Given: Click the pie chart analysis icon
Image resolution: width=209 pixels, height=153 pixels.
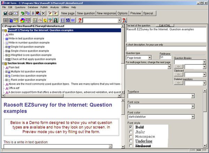Looking at the screenshot, I should click(x=23, y=20).
